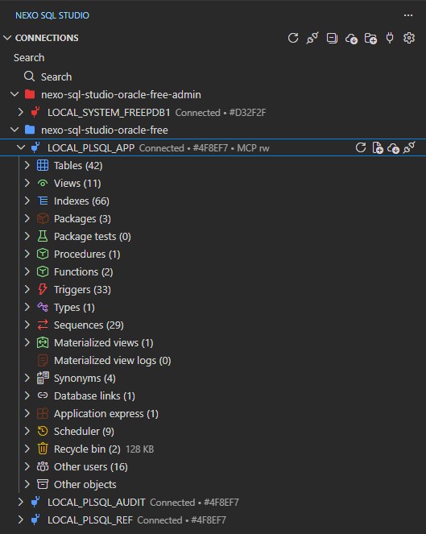Disconnect LOCAL_PLSQL_APP using its plug icon

pos(409,148)
